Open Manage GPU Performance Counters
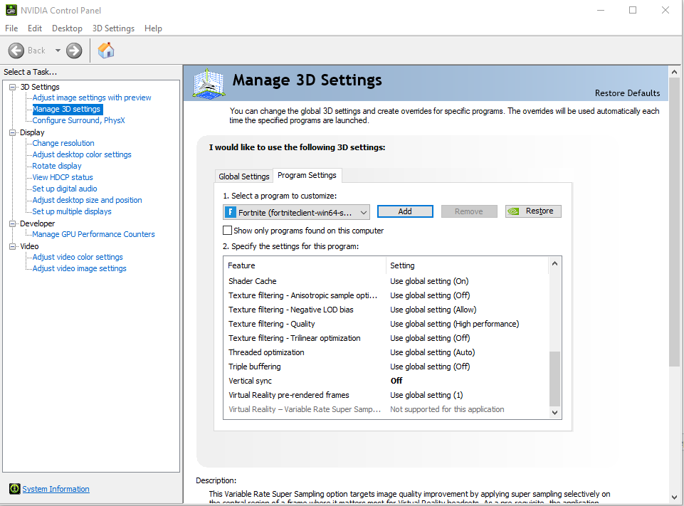The image size is (684, 506). point(93,234)
